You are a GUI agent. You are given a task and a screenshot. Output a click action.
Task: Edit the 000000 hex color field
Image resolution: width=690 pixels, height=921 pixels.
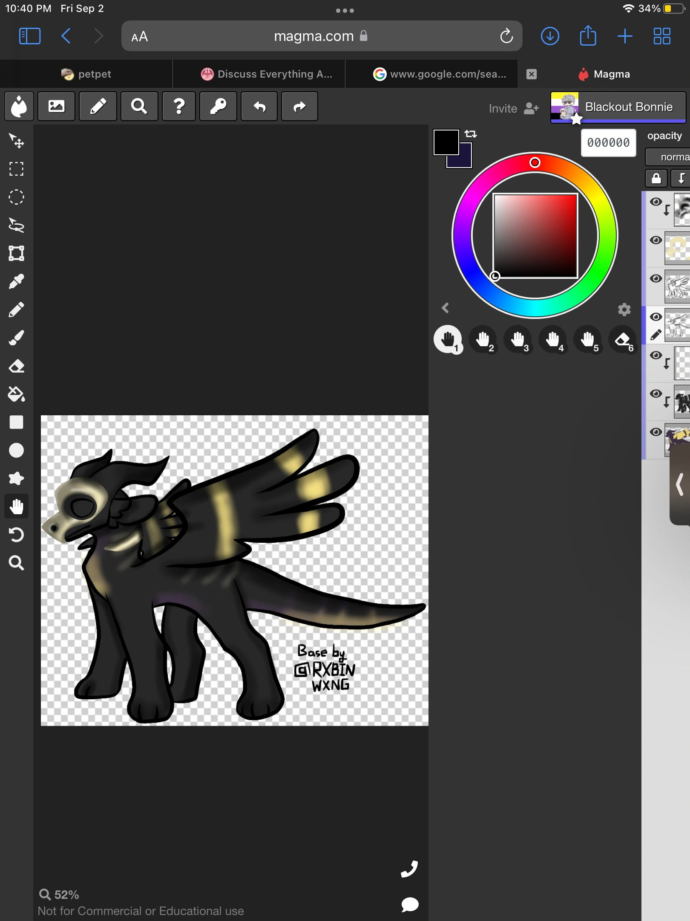[608, 143]
